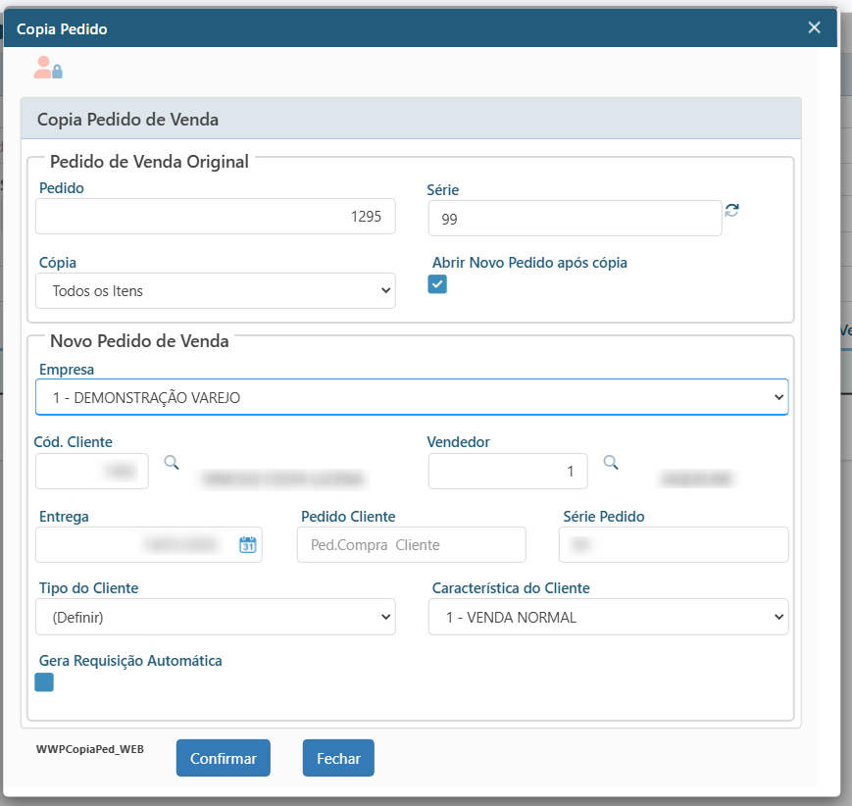Click the refresh icon beside Série
Screen dimensions: 852x806
pyautogui.click(x=731, y=210)
